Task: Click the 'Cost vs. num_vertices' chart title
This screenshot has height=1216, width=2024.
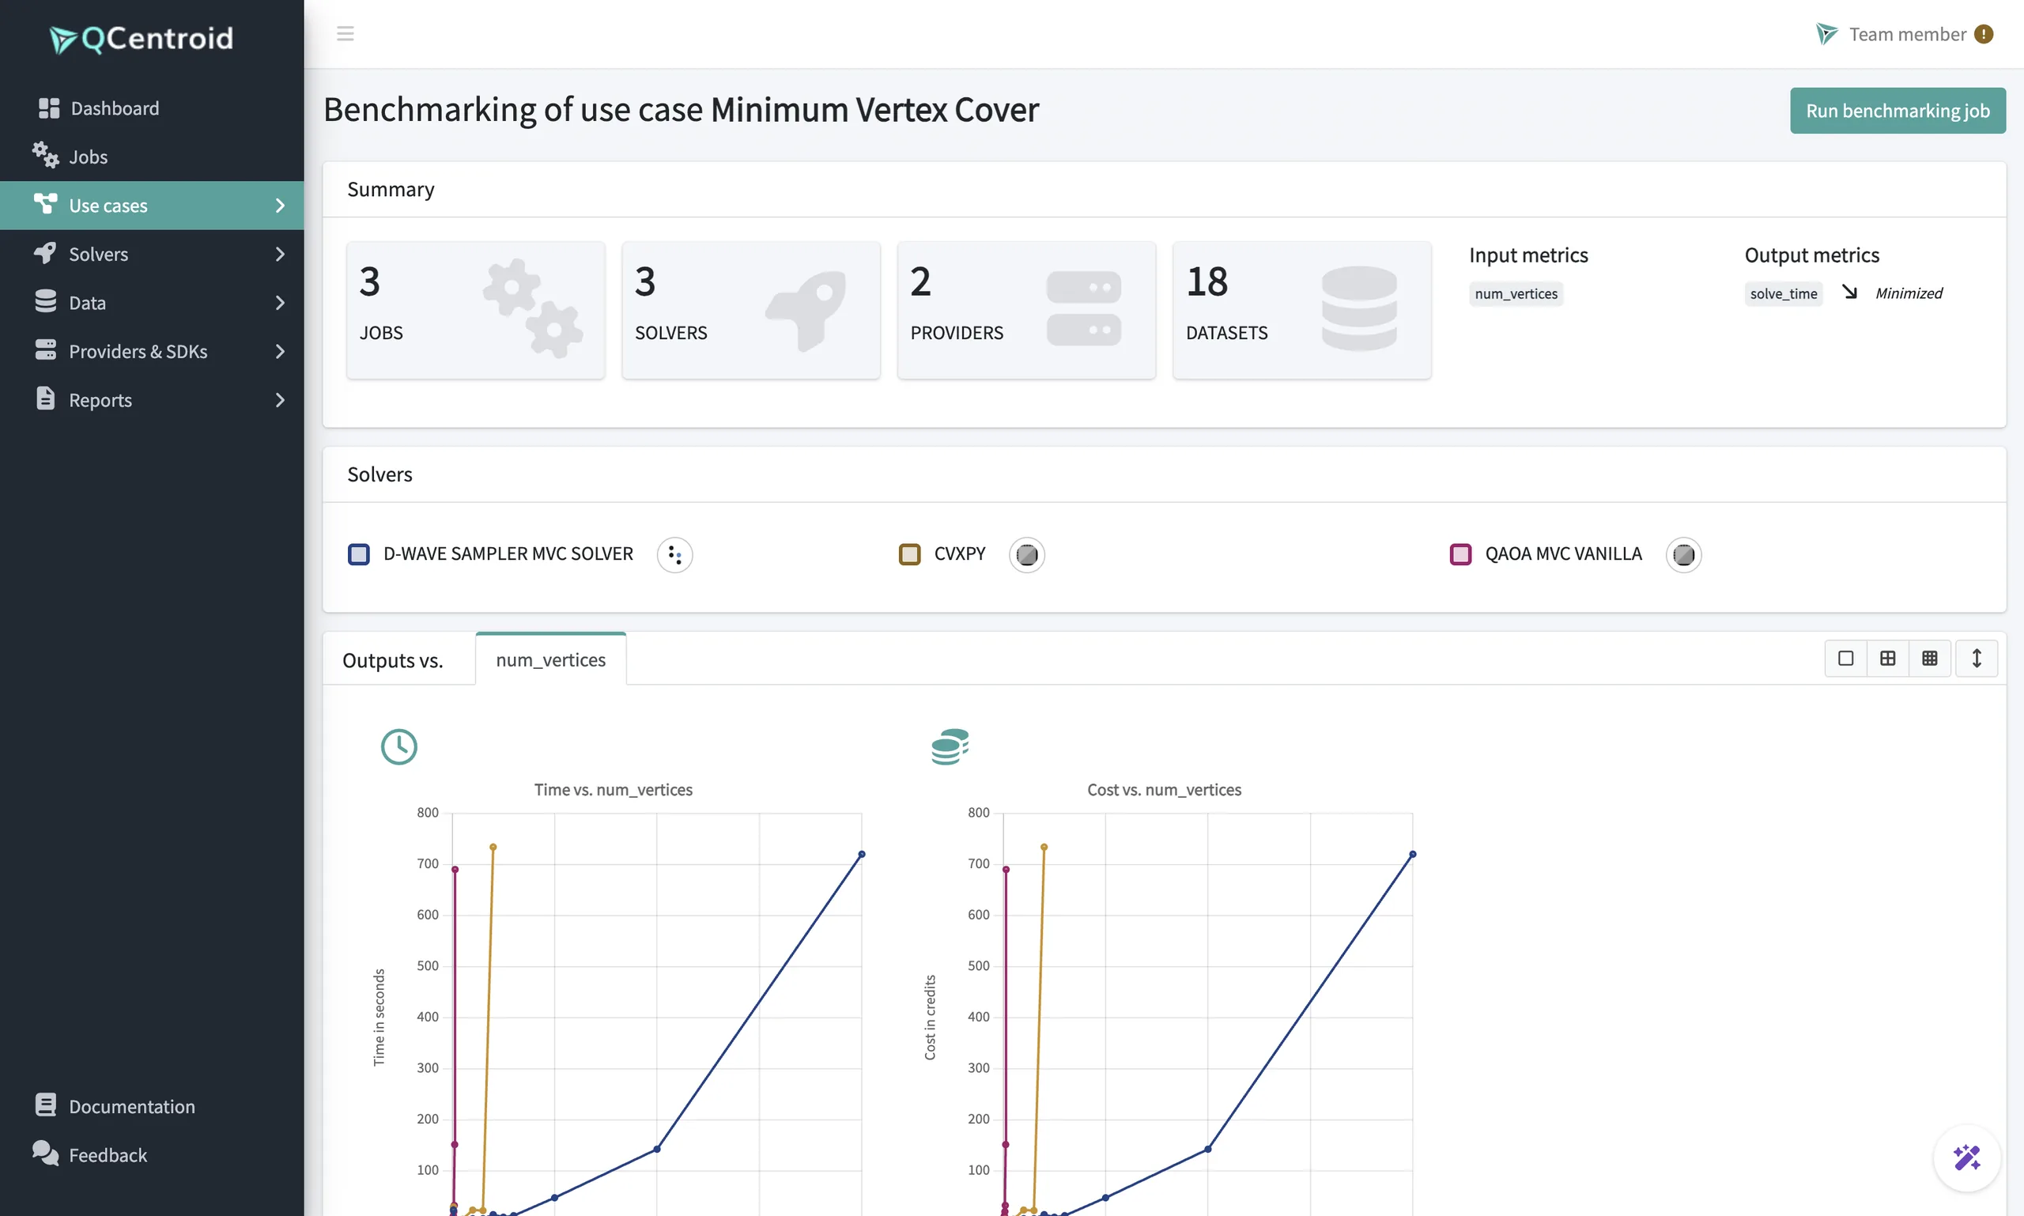Action: [x=1164, y=789]
